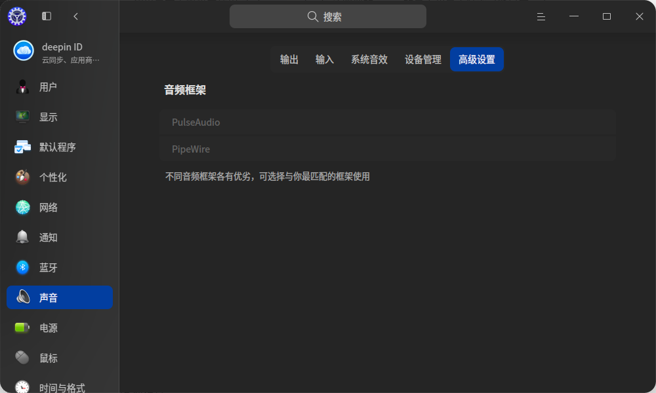Open 网络 settings label

(x=48, y=207)
